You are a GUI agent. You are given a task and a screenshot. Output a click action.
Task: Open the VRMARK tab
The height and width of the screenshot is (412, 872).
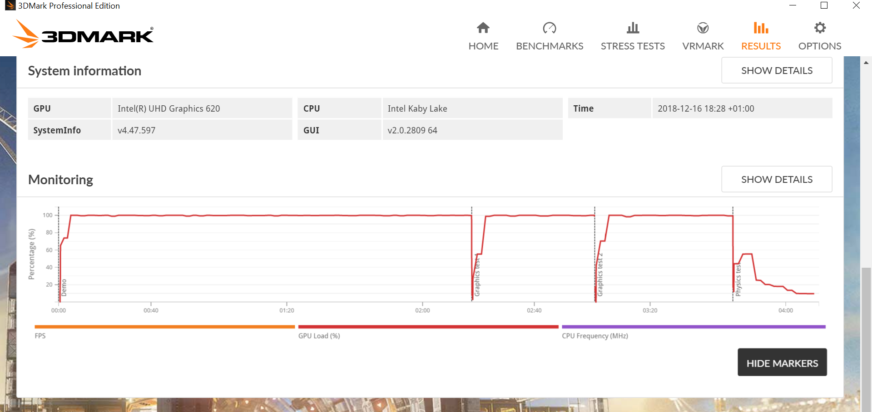tap(703, 36)
